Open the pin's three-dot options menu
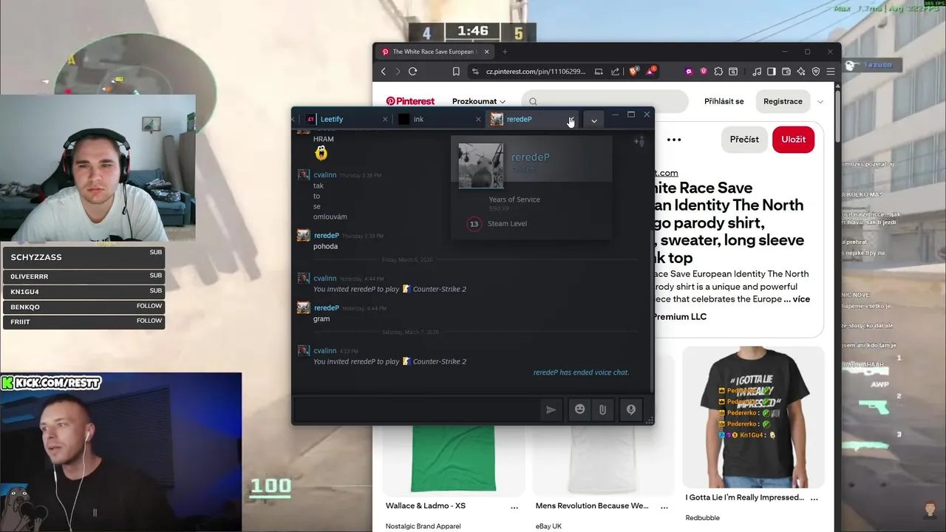The image size is (946, 532). pyautogui.click(x=674, y=140)
